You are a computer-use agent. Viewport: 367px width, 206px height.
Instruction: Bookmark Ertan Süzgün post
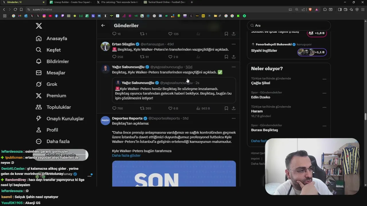pyautogui.click(x=226, y=57)
